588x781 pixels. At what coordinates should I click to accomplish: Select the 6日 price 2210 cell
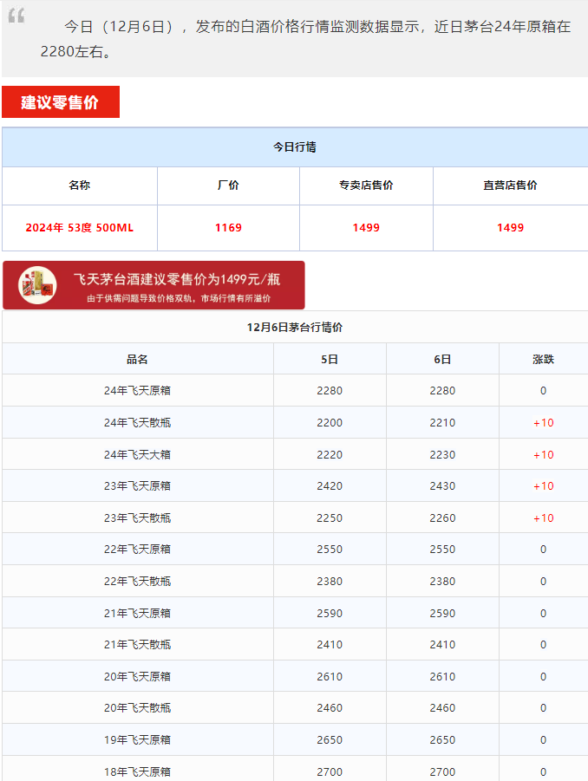[442, 422]
